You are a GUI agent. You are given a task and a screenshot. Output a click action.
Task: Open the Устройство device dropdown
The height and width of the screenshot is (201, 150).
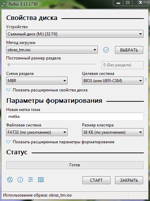[x=75, y=34]
